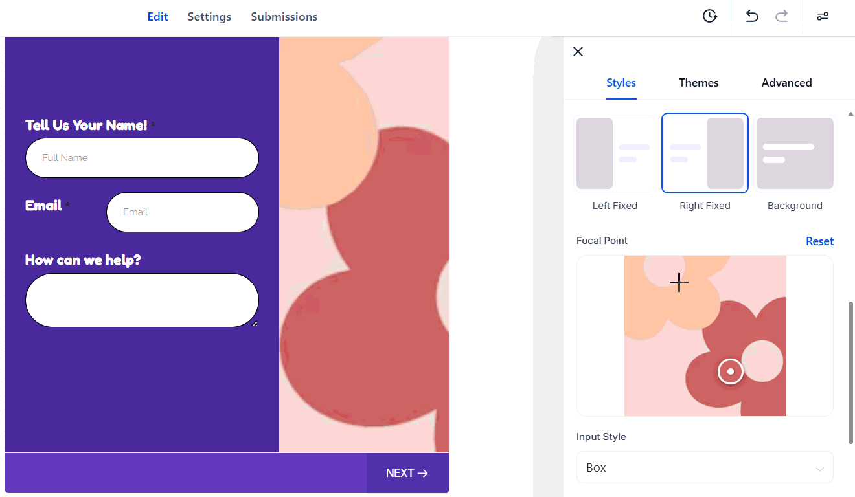Open the version history clock icon
The height and width of the screenshot is (497, 855).
[x=710, y=16]
